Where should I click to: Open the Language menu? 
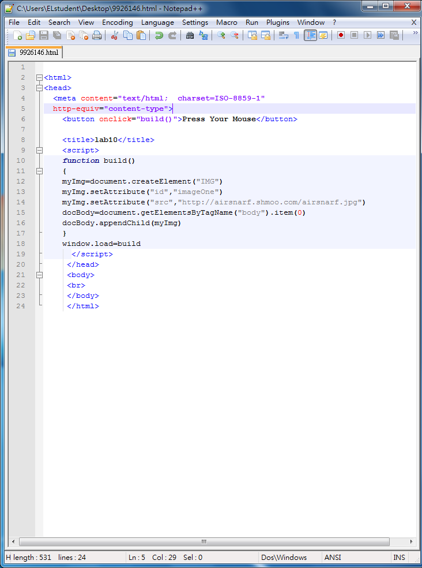pyautogui.click(x=157, y=23)
